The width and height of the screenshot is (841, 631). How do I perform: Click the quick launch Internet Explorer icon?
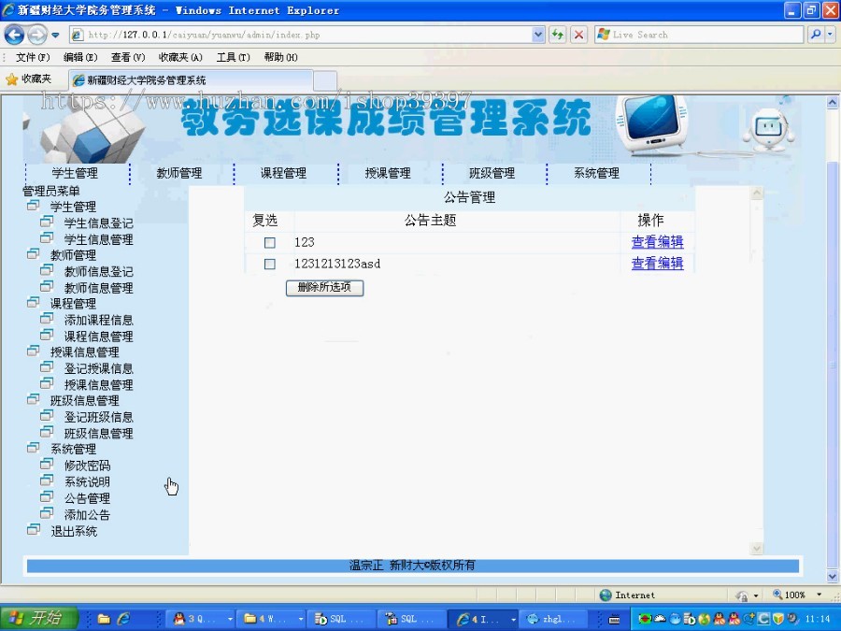(x=123, y=619)
